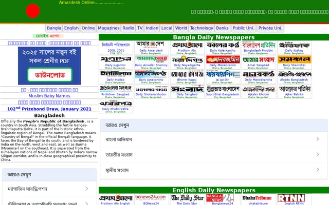Open the Daily Shamokal logo tile

294,59
